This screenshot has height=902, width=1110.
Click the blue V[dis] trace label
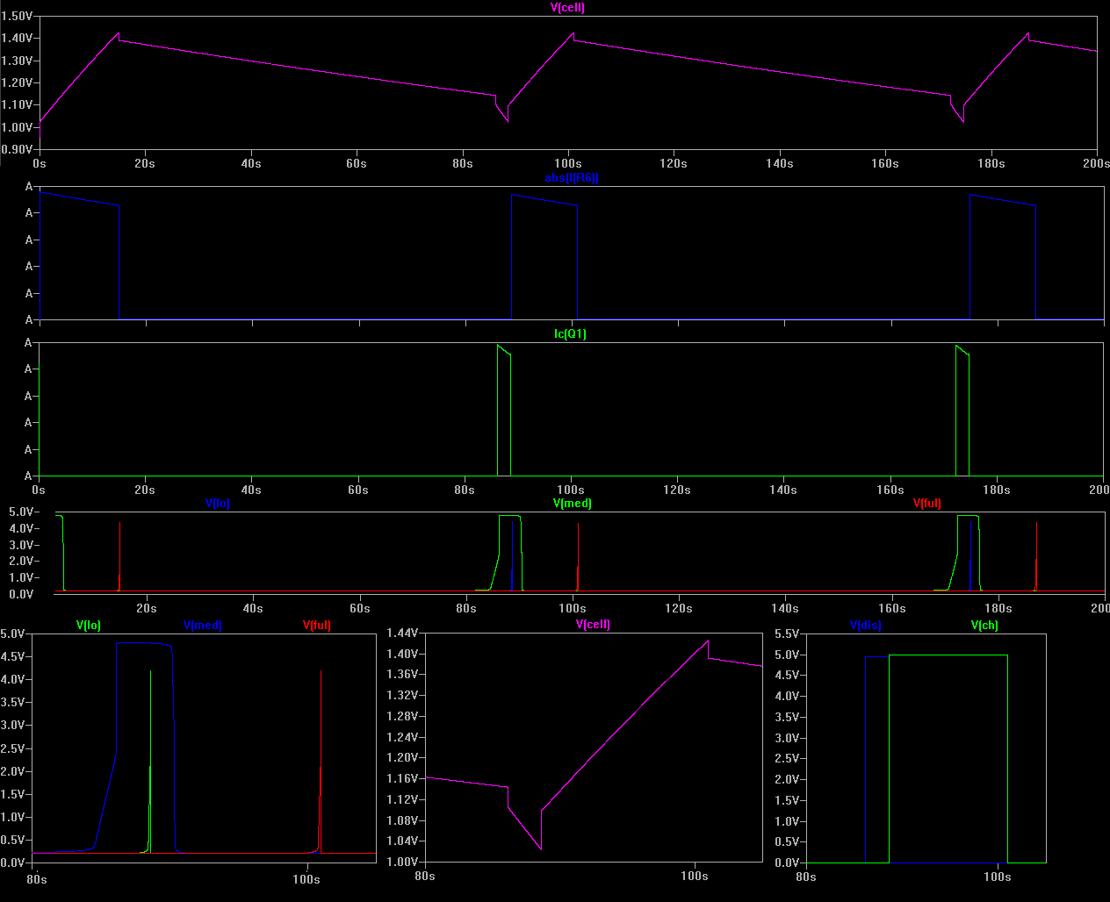(866, 626)
